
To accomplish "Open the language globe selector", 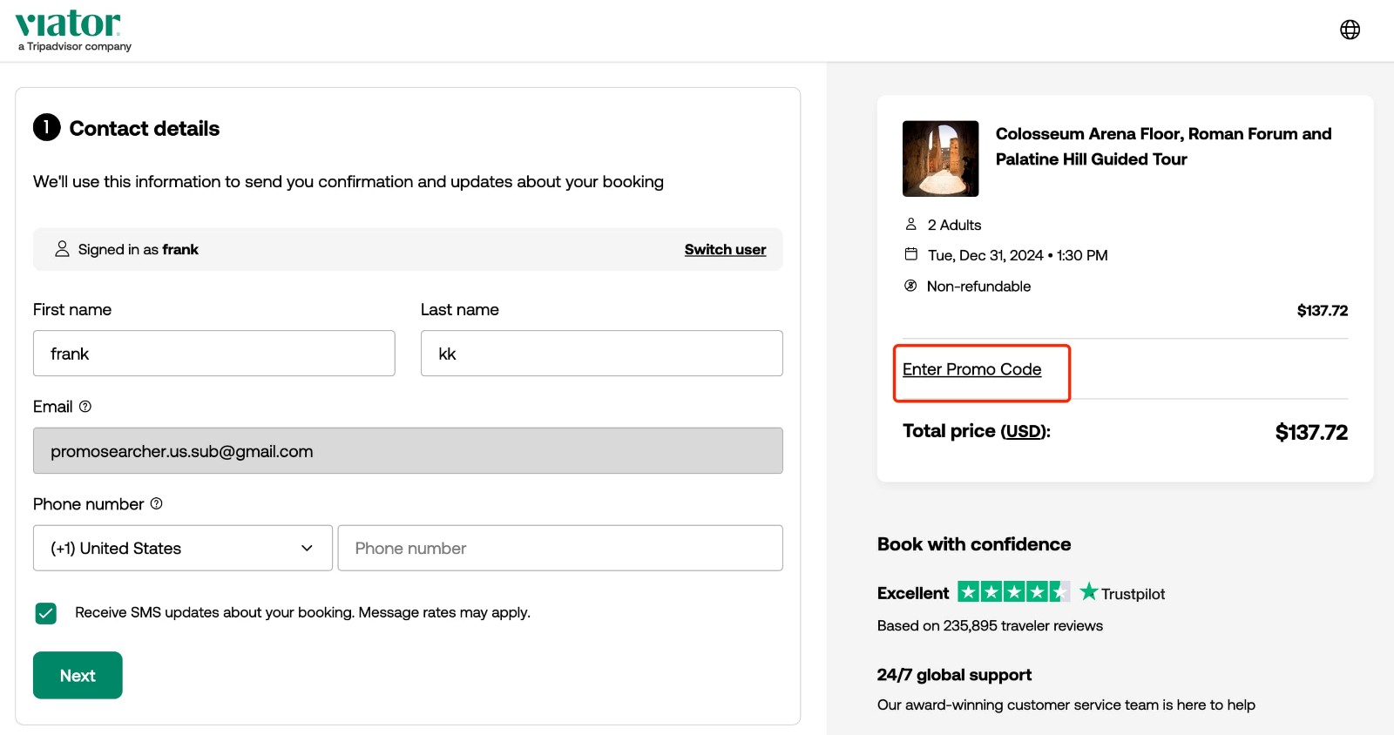I will click(x=1350, y=29).
